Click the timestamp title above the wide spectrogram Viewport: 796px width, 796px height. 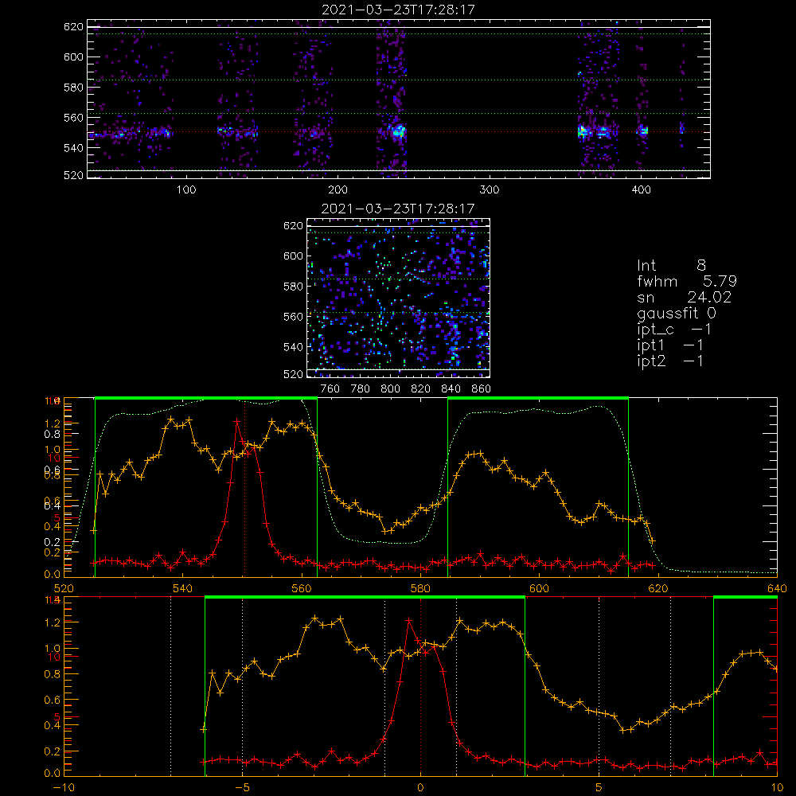pyautogui.click(x=398, y=10)
